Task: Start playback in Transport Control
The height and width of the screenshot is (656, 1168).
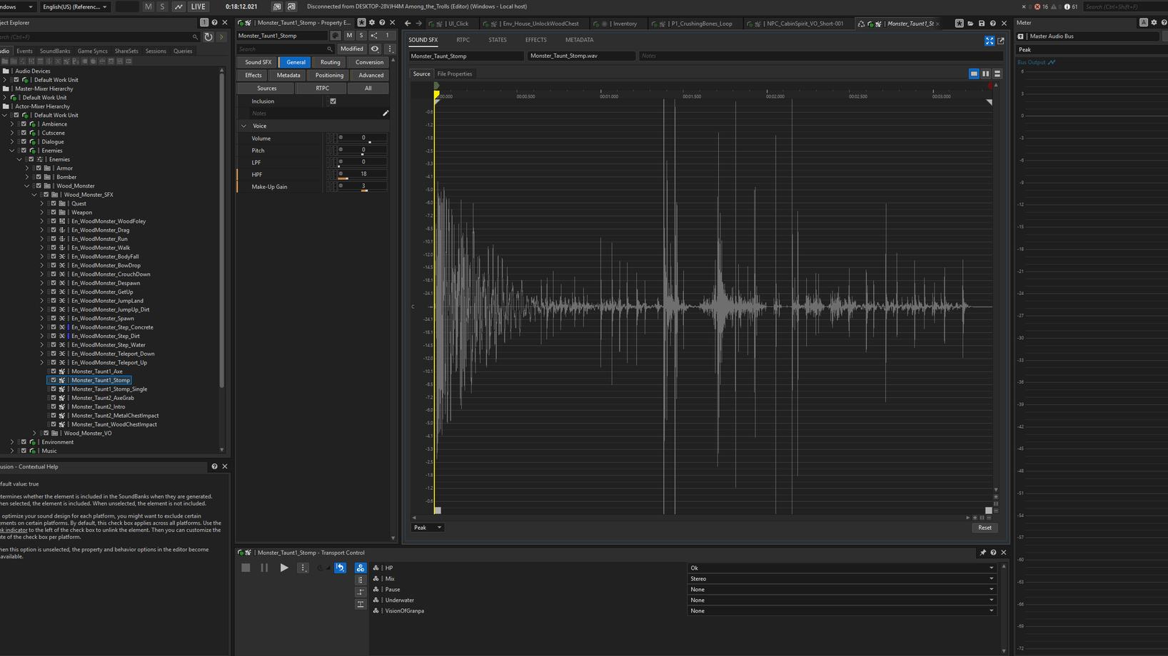Action: pos(284,568)
